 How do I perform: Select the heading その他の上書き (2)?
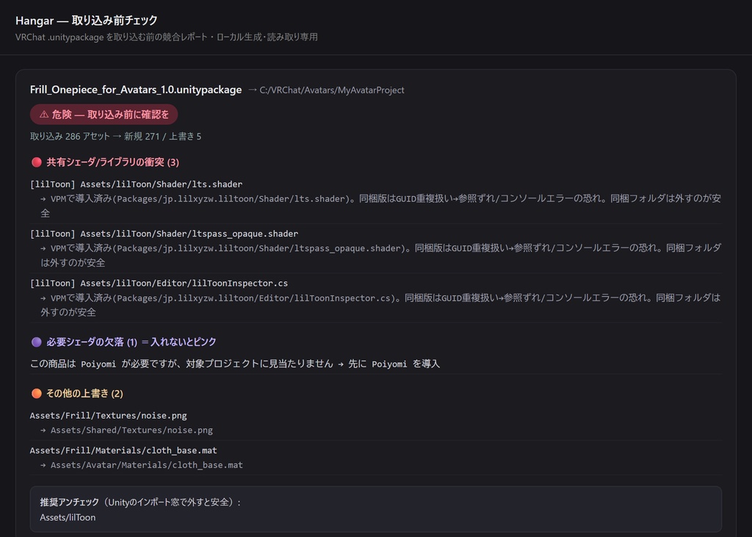pos(84,394)
